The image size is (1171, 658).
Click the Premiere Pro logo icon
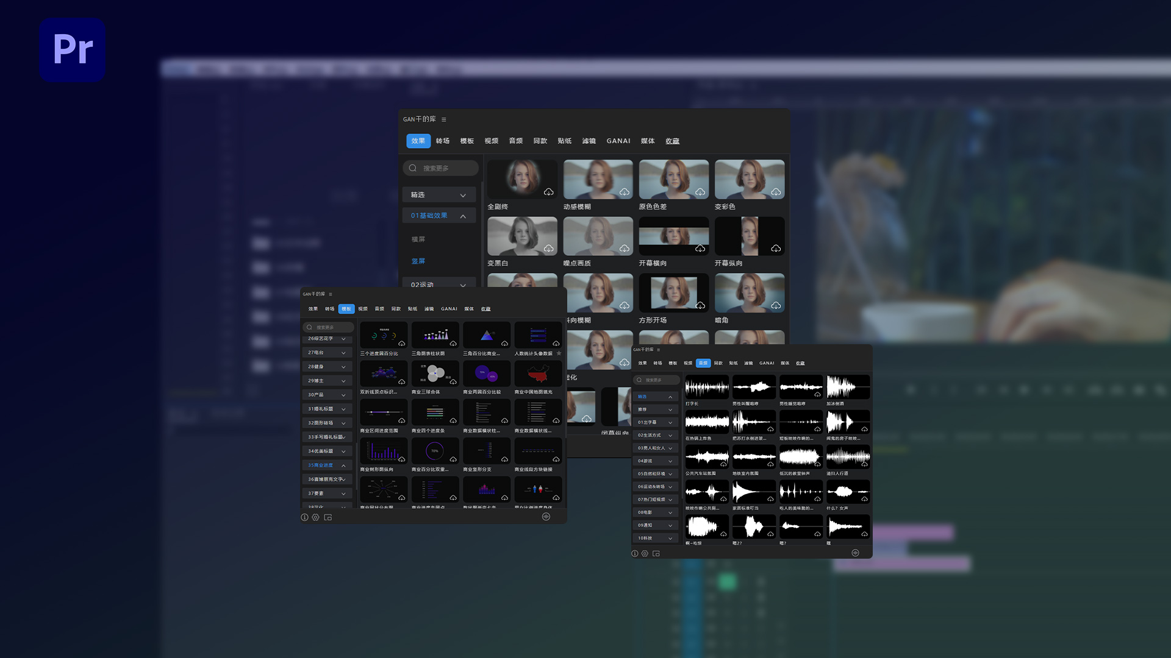point(73,49)
